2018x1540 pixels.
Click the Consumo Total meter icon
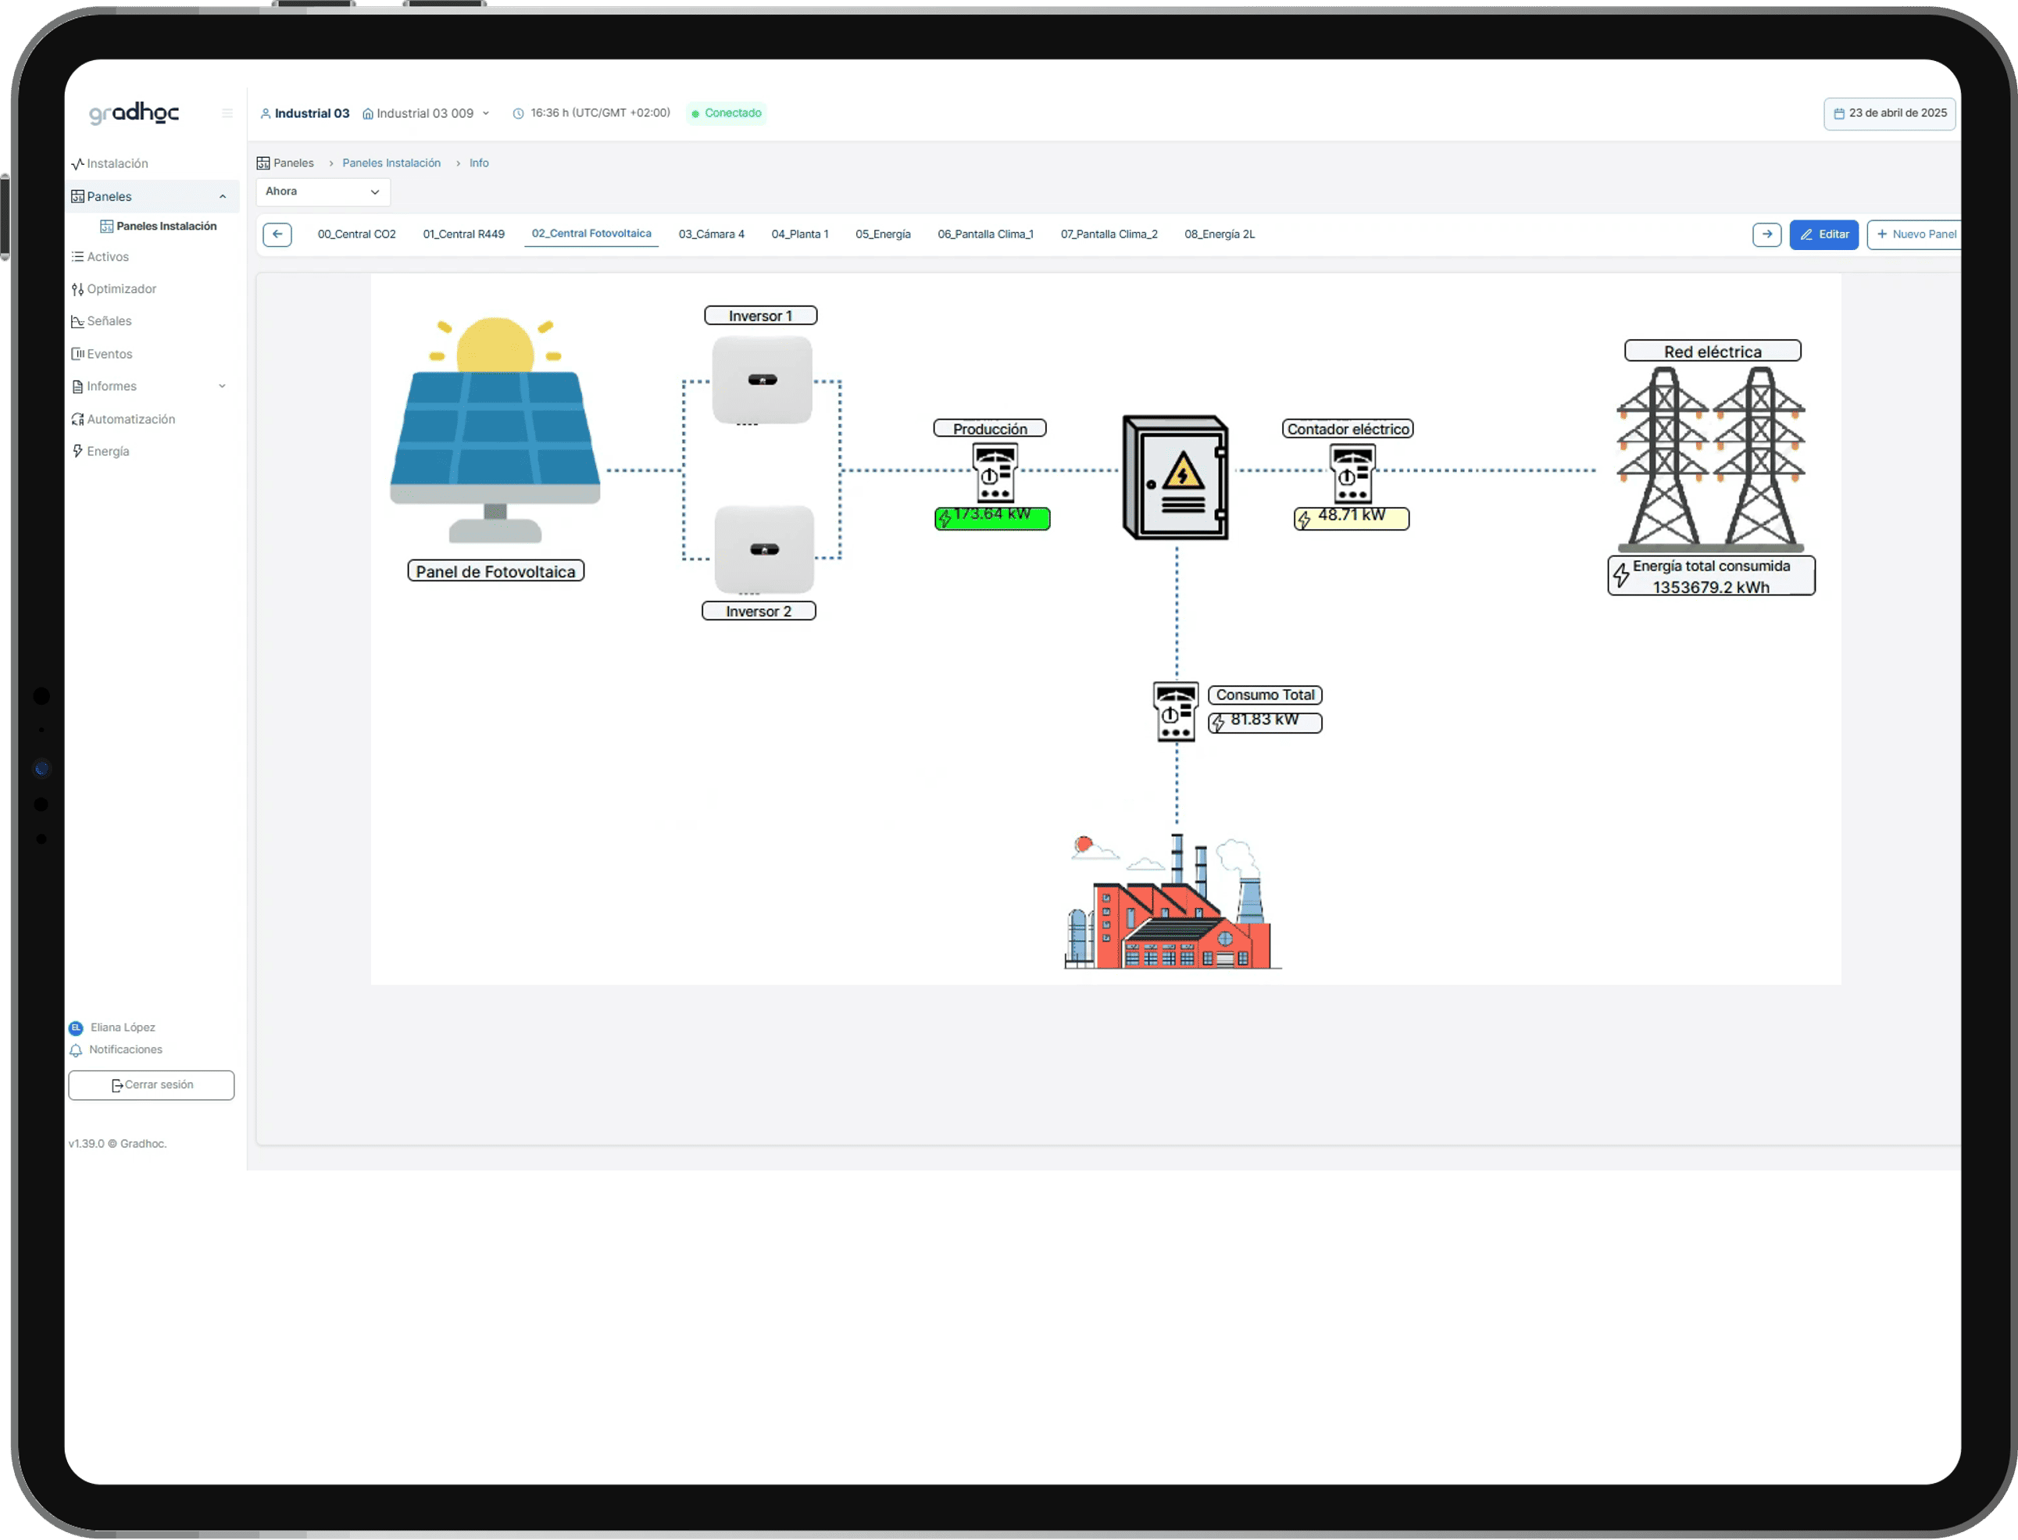[x=1175, y=711]
